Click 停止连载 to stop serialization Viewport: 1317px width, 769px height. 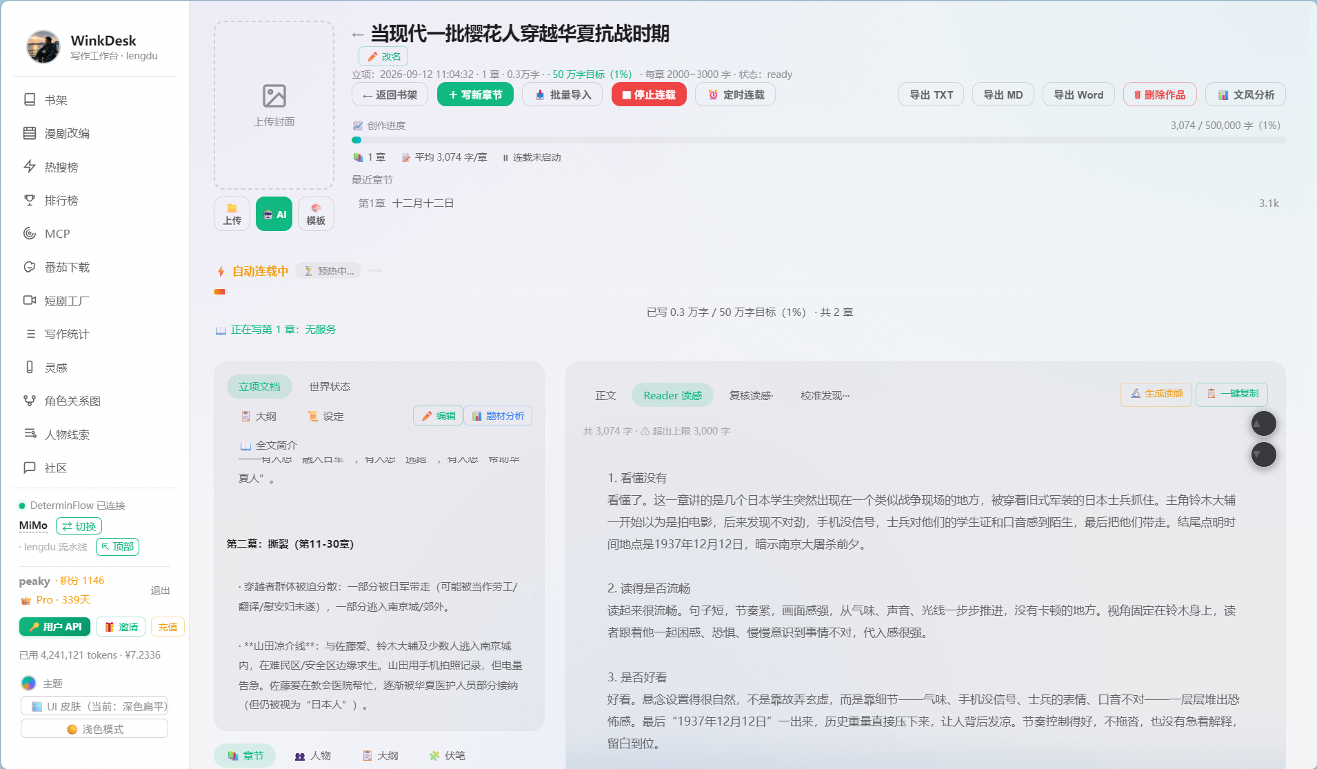click(649, 94)
